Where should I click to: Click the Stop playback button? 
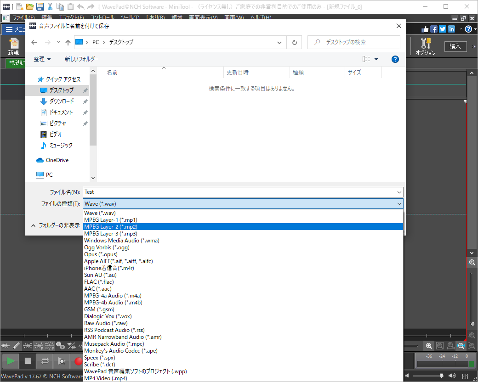(28, 361)
